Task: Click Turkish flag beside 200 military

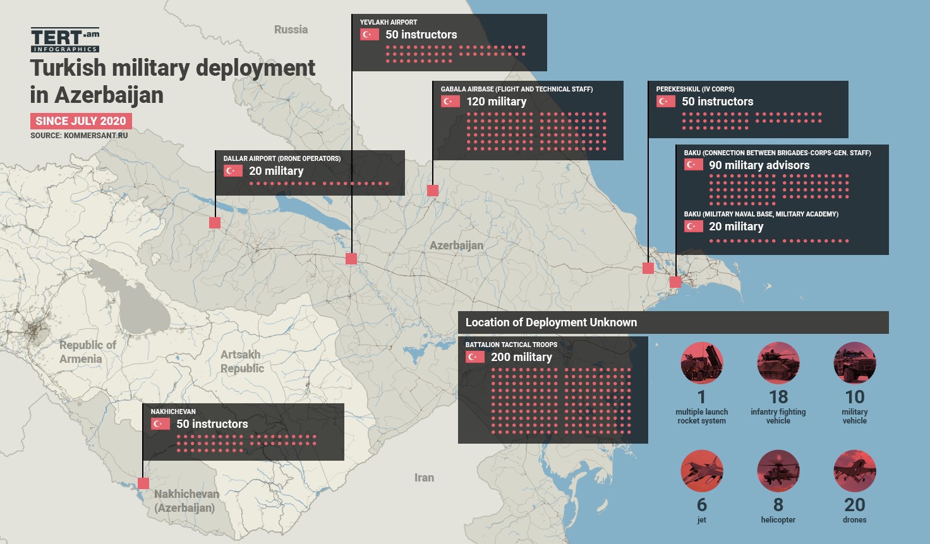Action: coord(475,357)
